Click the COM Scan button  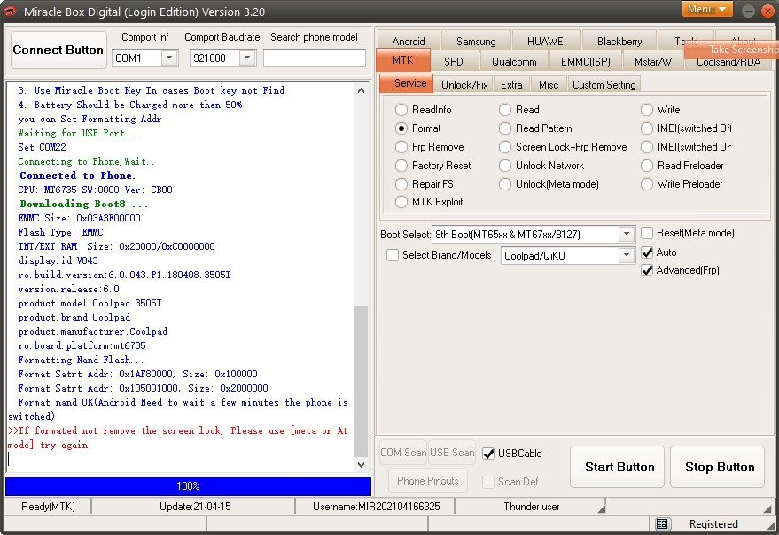(403, 452)
